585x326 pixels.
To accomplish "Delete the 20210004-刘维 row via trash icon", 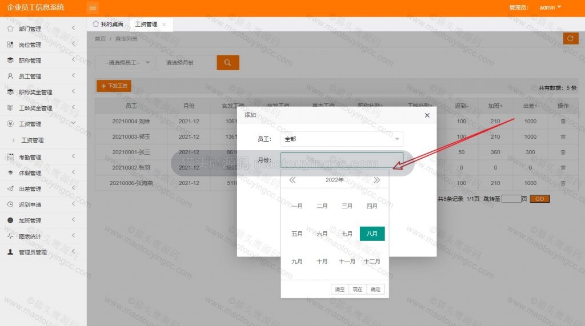I will tap(563, 121).
